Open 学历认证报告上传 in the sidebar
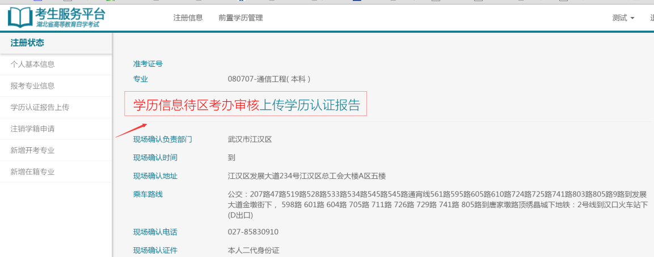 [40, 108]
